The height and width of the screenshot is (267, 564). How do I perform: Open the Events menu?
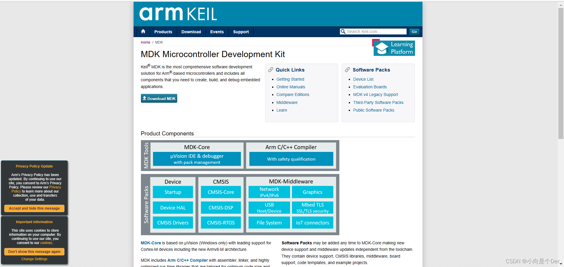pyautogui.click(x=217, y=32)
